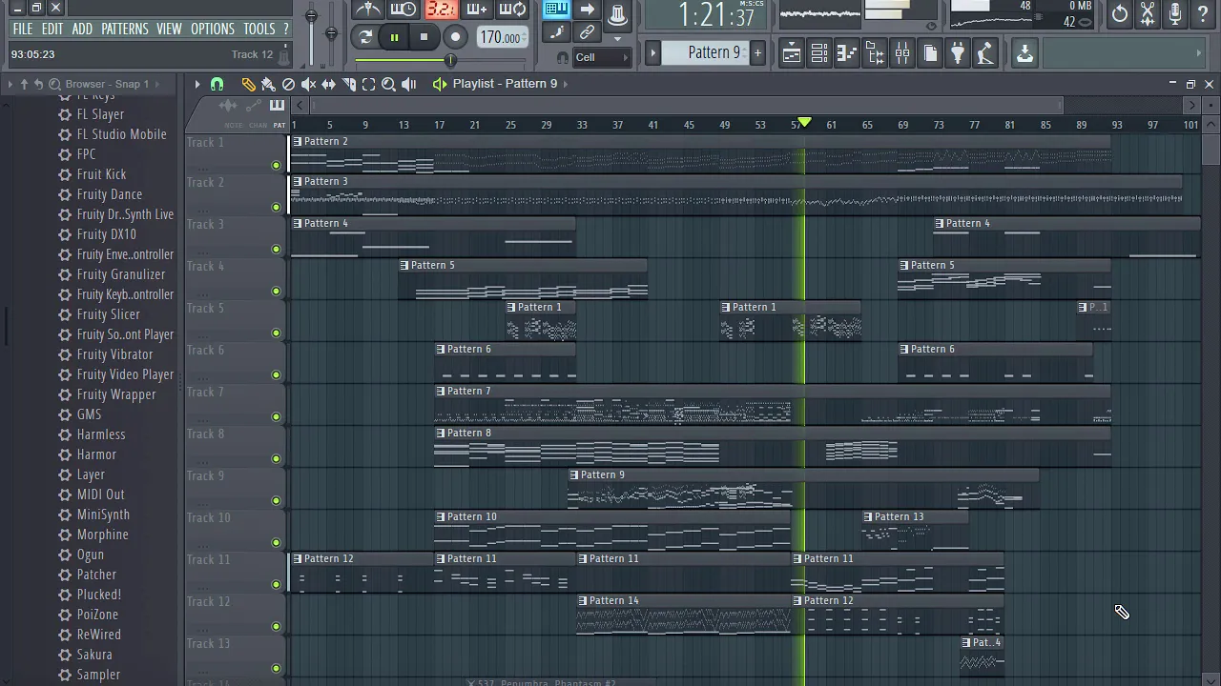Viewport: 1221px width, 686px height.
Task: Open the plugin picker plug icon
Action: coord(958,53)
